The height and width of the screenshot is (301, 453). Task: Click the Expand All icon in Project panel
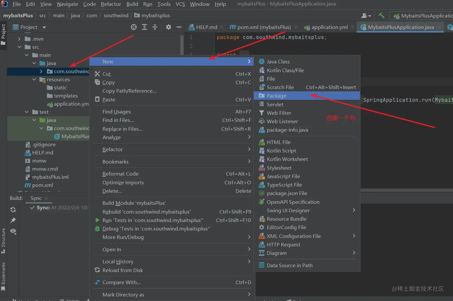point(144,27)
